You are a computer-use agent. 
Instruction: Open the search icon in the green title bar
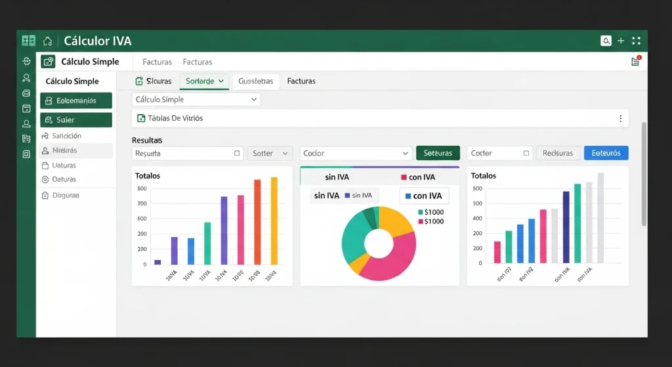[606, 41]
